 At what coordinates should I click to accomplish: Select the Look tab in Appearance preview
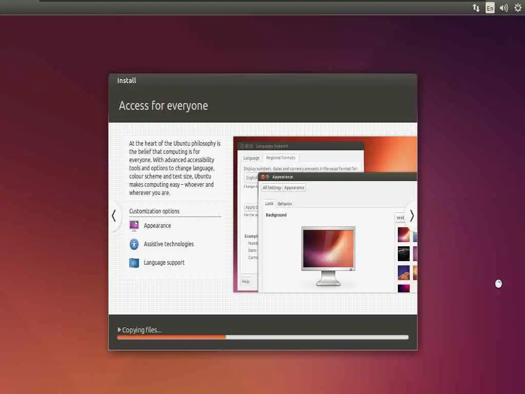tap(269, 203)
